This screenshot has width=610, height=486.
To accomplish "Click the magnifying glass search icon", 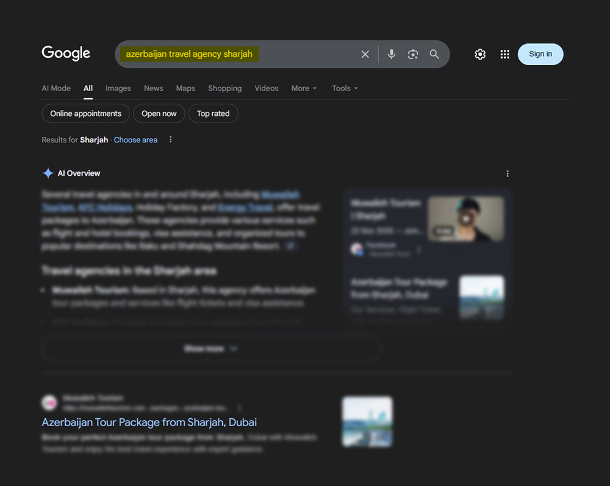I will 434,54.
